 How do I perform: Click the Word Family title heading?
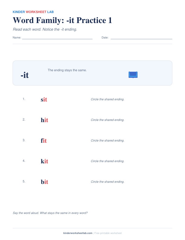63,20
